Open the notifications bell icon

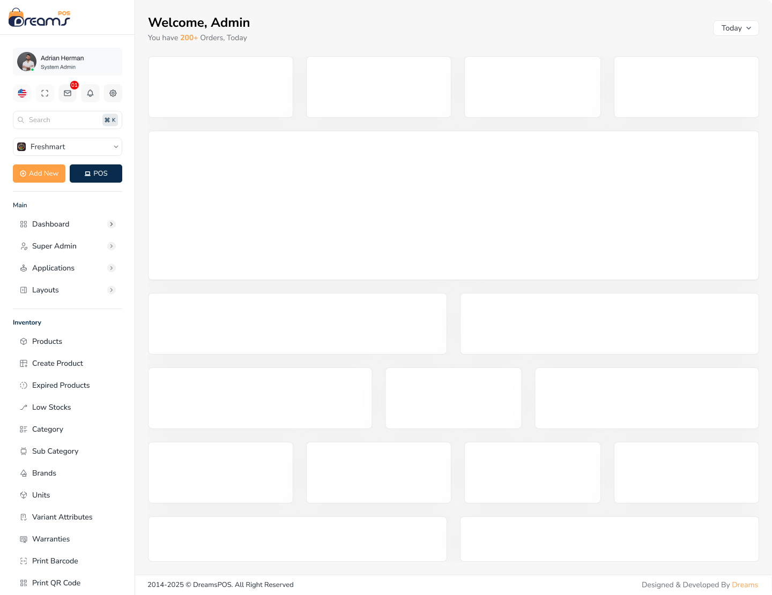(x=90, y=93)
